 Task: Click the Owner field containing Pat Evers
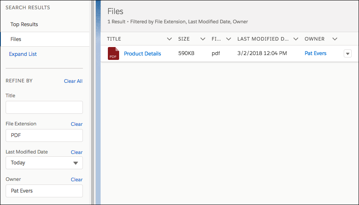[x=44, y=191]
